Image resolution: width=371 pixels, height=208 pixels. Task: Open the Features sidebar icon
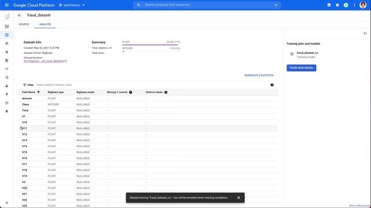[7, 43]
